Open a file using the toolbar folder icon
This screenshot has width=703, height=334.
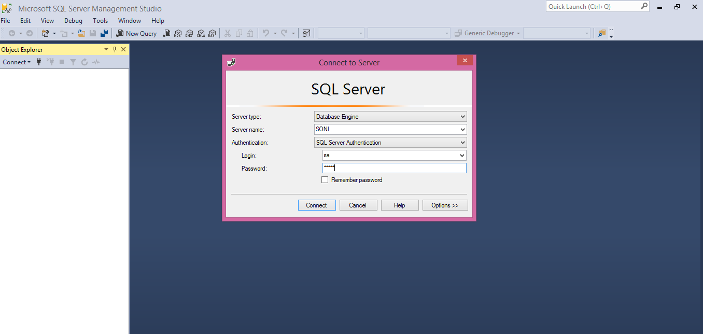(81, 33)
